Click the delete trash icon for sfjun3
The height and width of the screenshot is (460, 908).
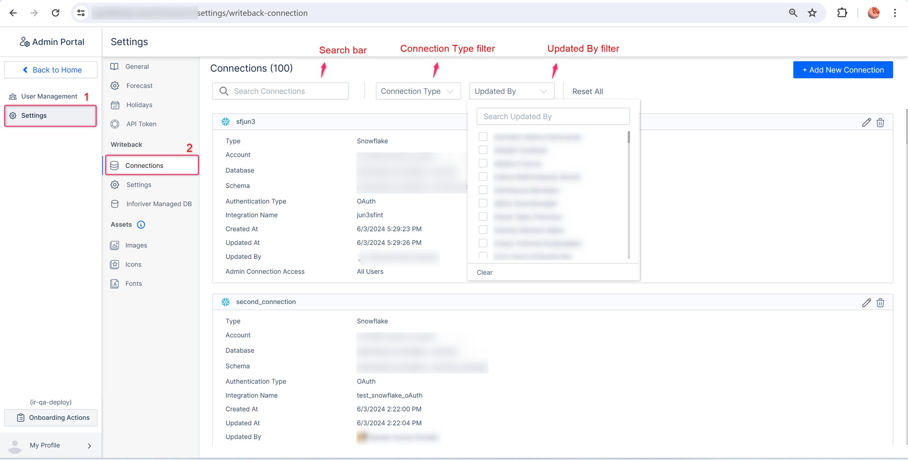[x=880, y=122]
